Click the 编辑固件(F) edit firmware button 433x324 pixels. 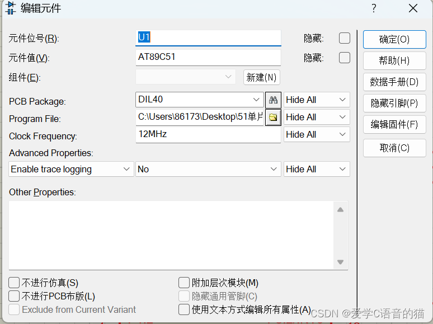click(394, 125)
